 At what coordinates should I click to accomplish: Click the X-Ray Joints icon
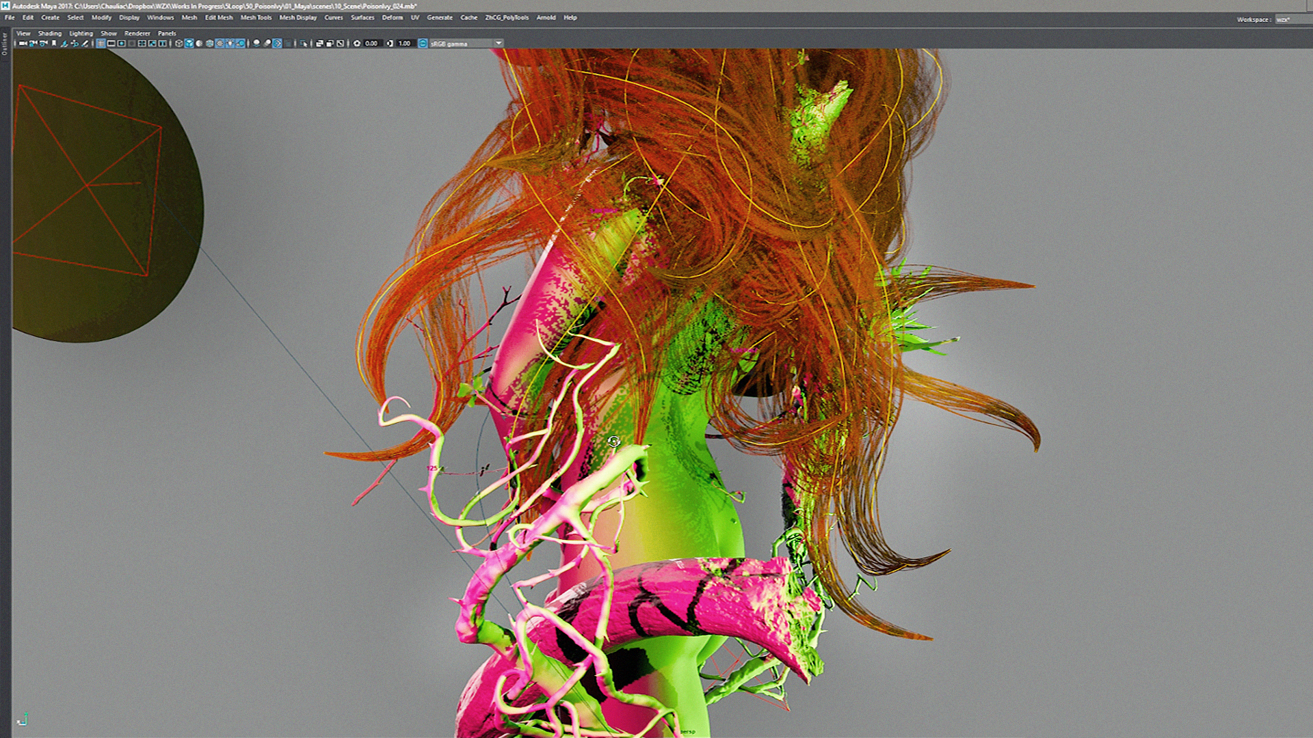[x=341, y=43]
